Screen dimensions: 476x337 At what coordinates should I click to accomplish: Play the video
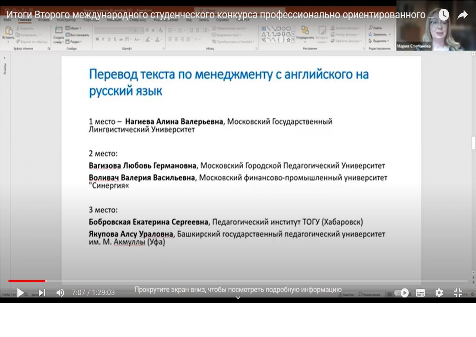20,292
